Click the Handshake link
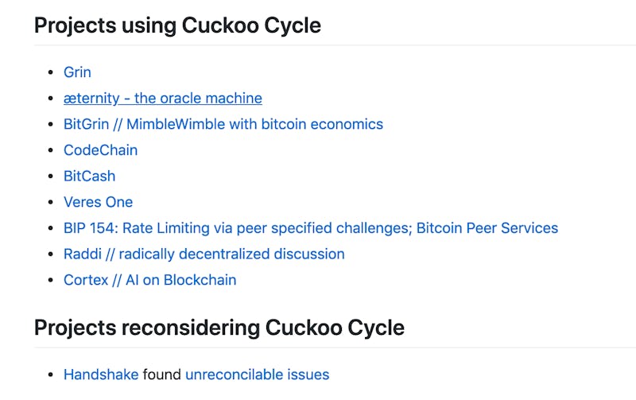Image resolution: width=636 pixels, height=400 pixels. [101, 375]
